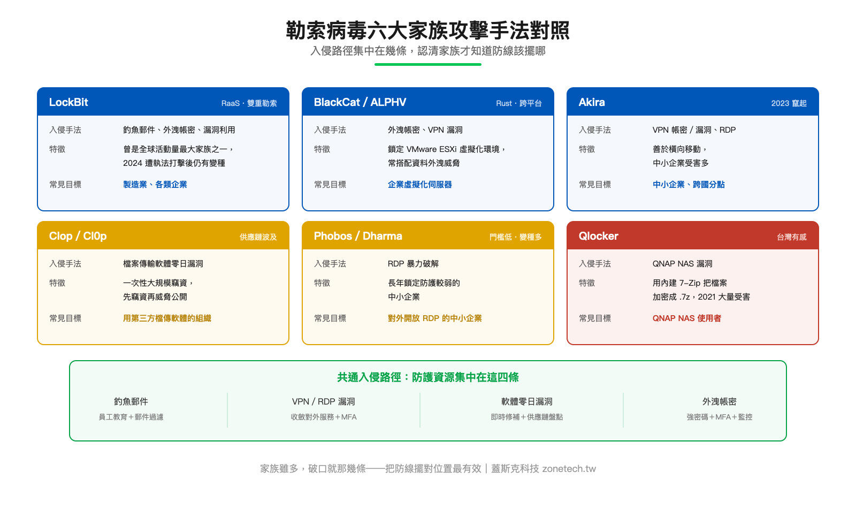Select the Phobos / Dharma card heading
Viewport: 856px width, 518px height.
(358, 236)
